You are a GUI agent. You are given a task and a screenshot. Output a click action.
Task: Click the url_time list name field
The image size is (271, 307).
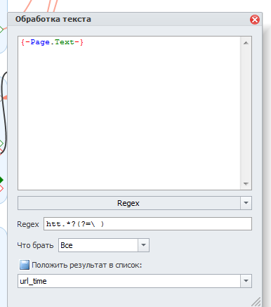tap(129, 281)
